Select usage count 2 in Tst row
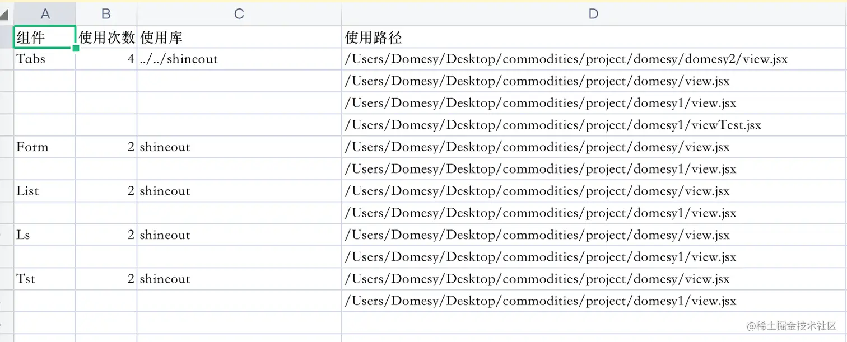Screen dimensions: 847x342 [x=106, y=279]
